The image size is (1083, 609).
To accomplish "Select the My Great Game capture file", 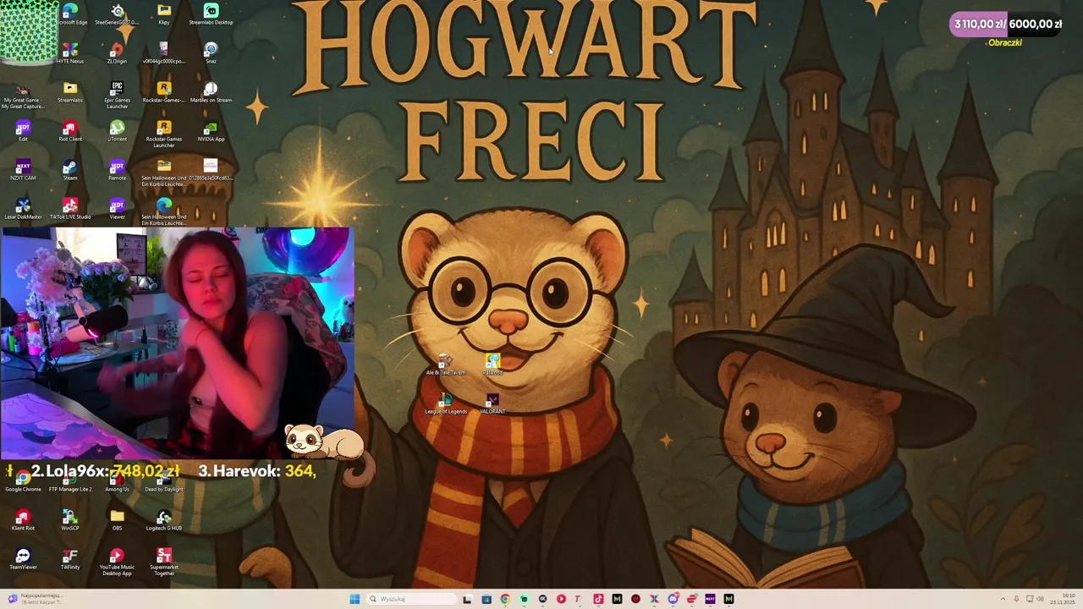I will (23, 96).
